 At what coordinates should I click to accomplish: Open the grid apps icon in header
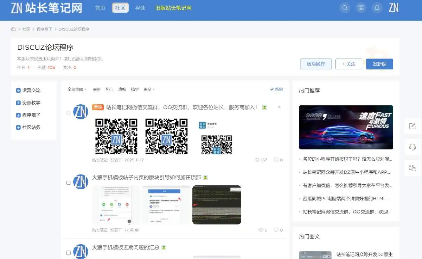[x=361, y=8]
